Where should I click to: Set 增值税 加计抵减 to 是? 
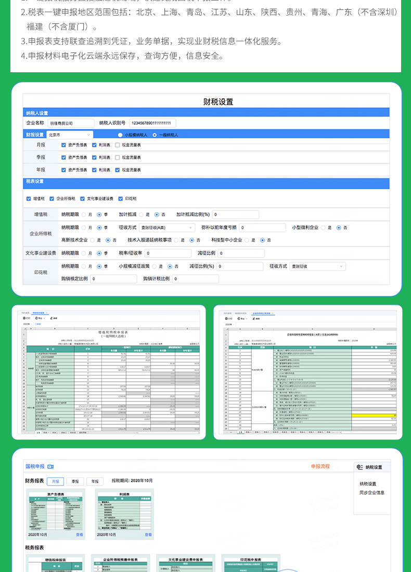click(x=142, y=215)
